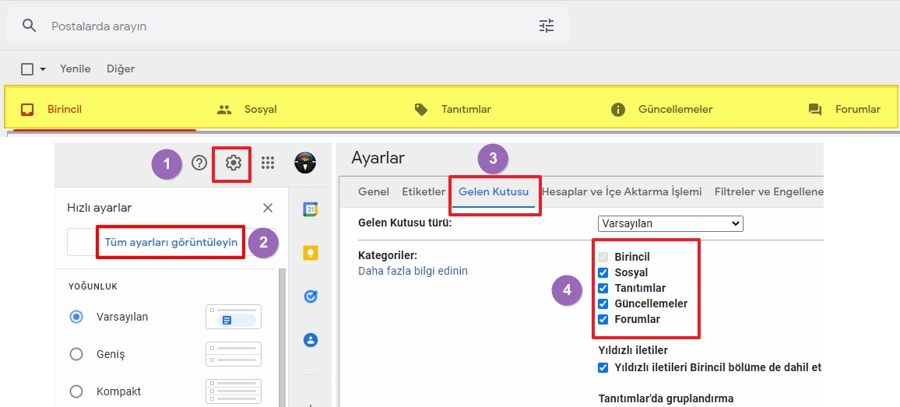
Task: Open Hesaplar ve İçe Aktarma İşlemi tab
Action: [x=621, y=191]
